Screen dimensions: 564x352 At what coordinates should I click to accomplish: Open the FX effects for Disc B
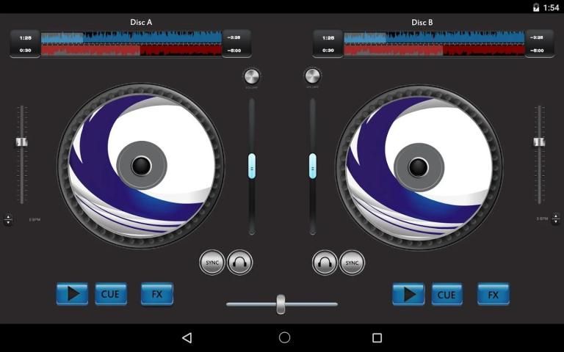(x=493, y=295)
